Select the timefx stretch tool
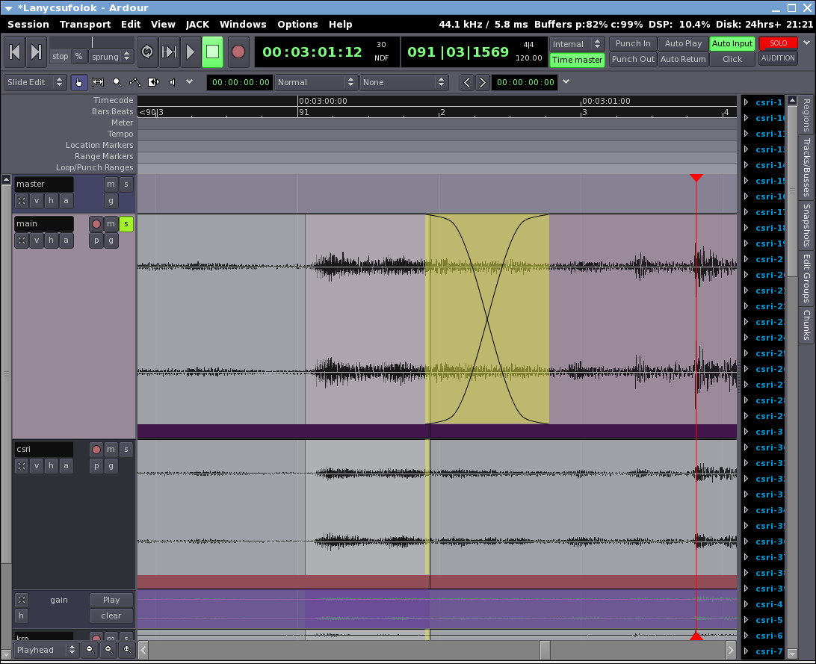 click(154, 82)
